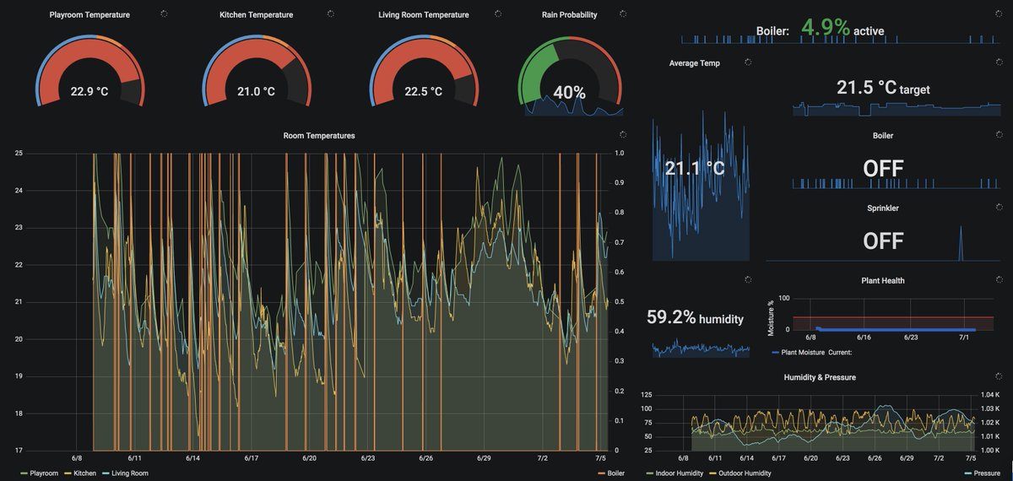Click the 40% rain probability value

[569, 93]
